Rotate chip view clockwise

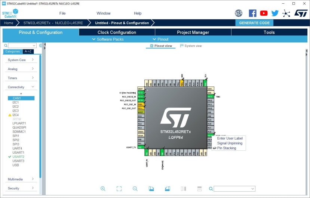pyautogui.click(x=151, y=189)
